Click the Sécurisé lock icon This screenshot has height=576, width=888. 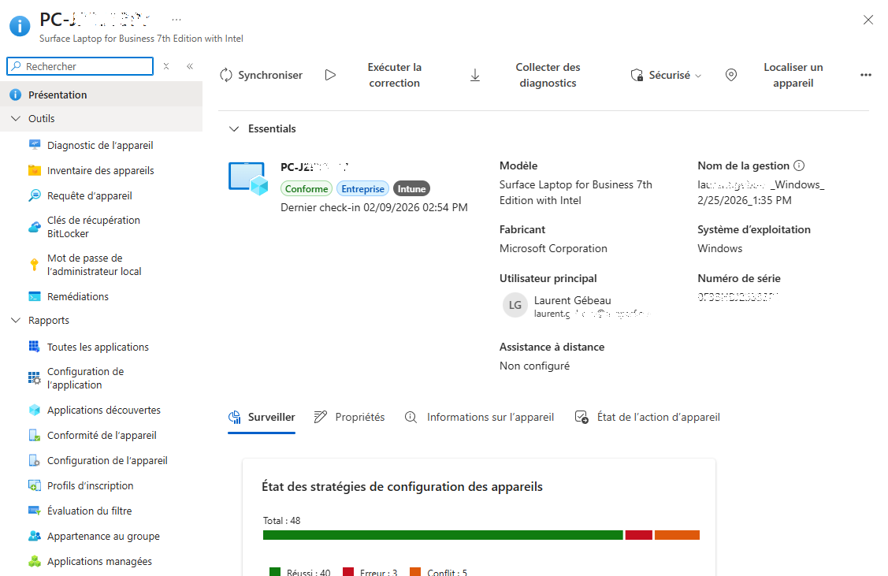tap(637, 76)
